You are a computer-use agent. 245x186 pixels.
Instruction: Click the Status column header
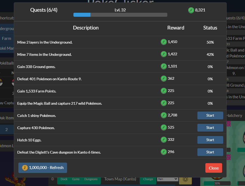coord(210,28)
